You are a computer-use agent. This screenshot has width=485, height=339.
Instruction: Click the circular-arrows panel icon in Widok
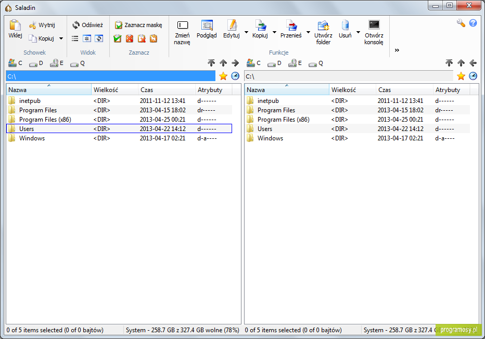tap(99, 38)
